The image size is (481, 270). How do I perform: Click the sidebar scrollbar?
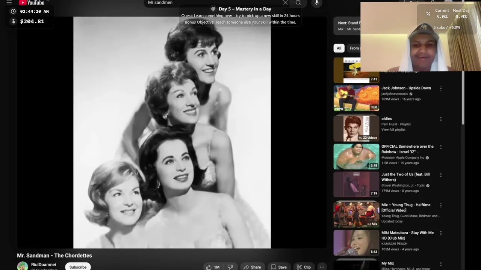[463, 97]
